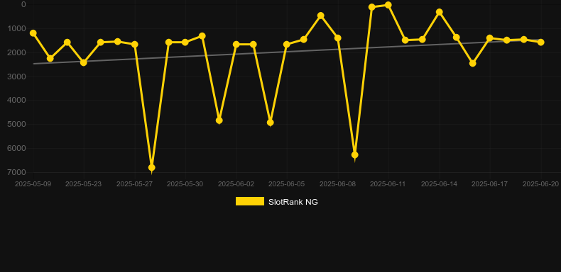Click the x-axis label 2025-05-09
This screenshot has height=272, width=561.
[33, 184]
